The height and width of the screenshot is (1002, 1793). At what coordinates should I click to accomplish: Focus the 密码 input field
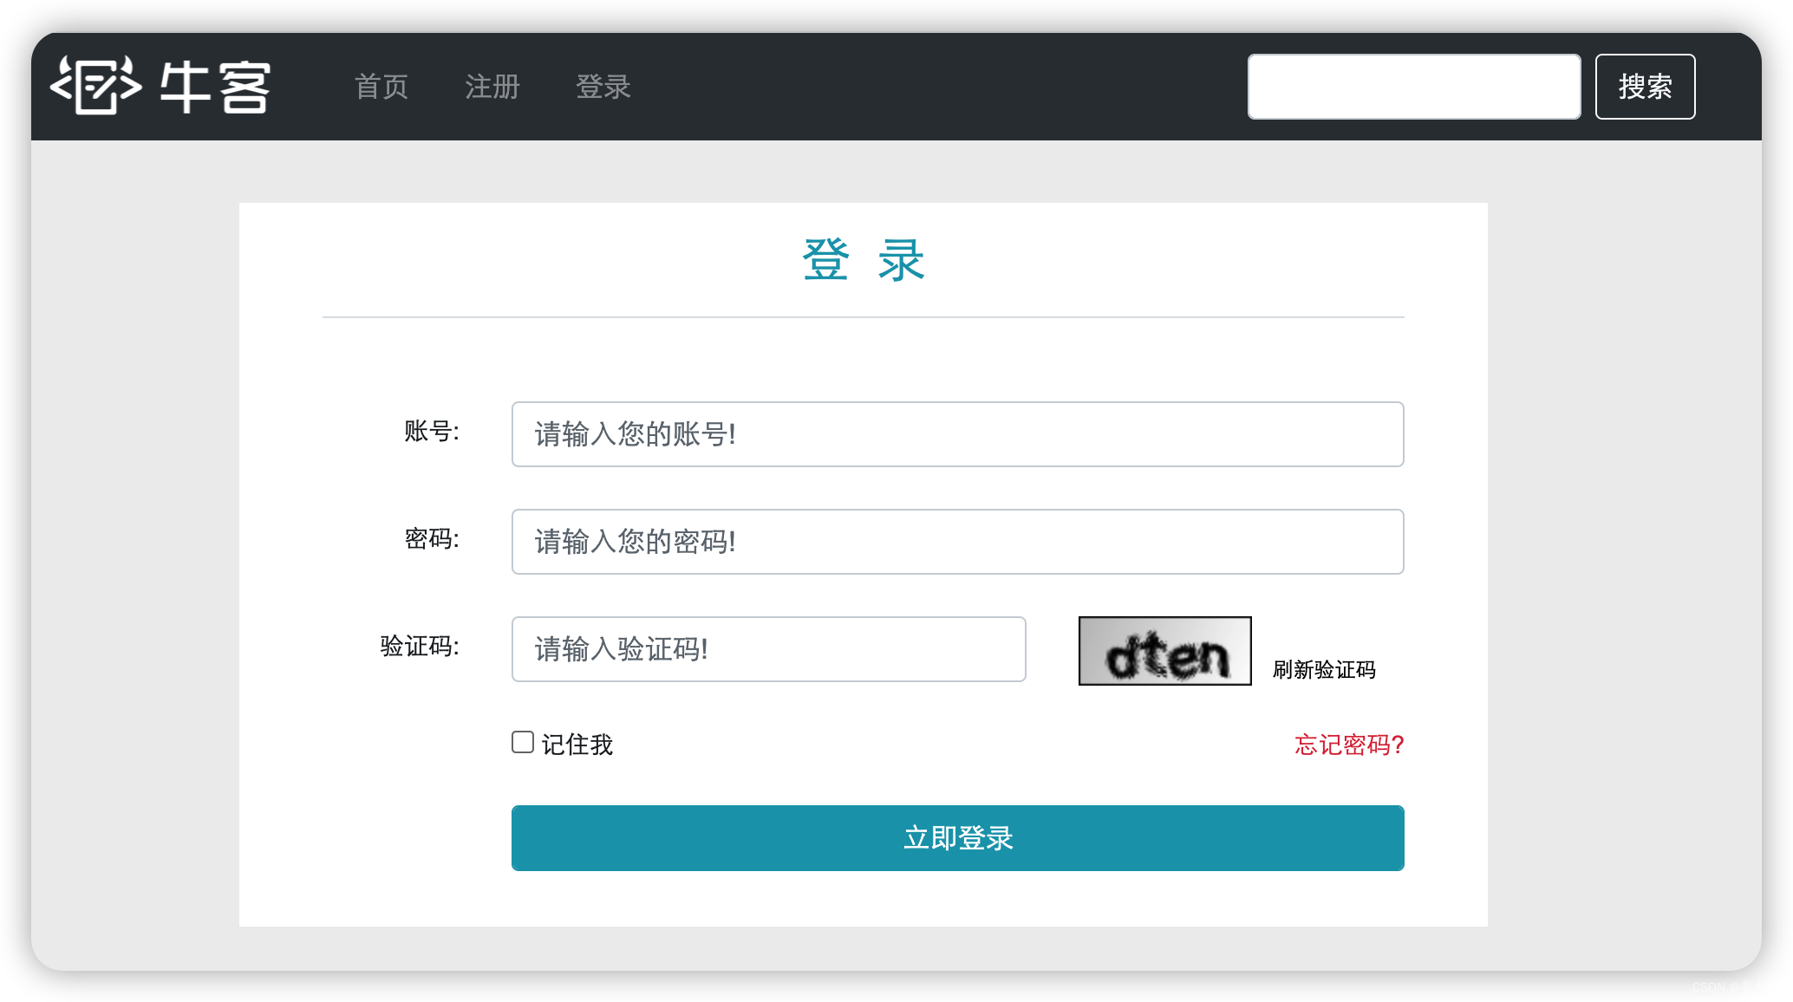point(958,542)
